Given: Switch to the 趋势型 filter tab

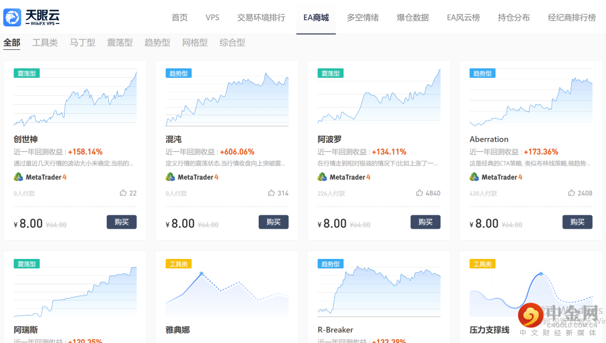Looking at the screenshot, I should [157, 42].
